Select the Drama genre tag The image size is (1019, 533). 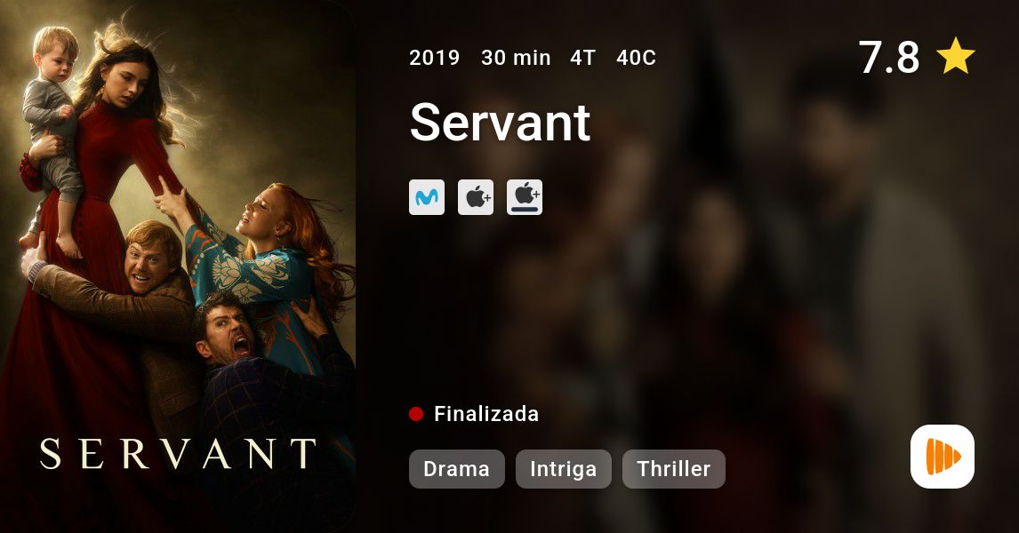(x=457, y=469)
